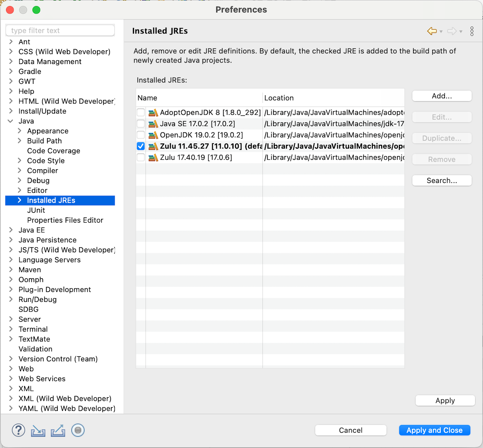Open Web Services preferences
Viewport: 483px width, 448px height.
(42, 379)
